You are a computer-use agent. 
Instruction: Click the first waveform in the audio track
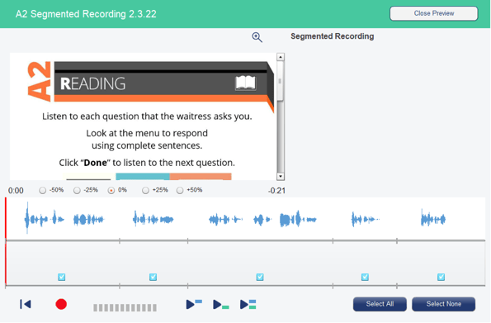(45, 219)
